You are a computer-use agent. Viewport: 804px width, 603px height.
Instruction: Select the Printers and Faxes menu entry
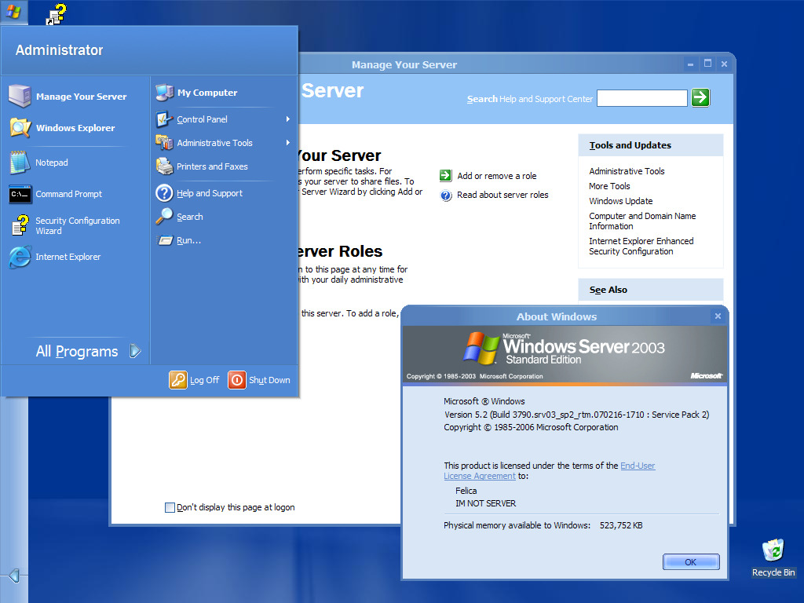coord(214,166)
